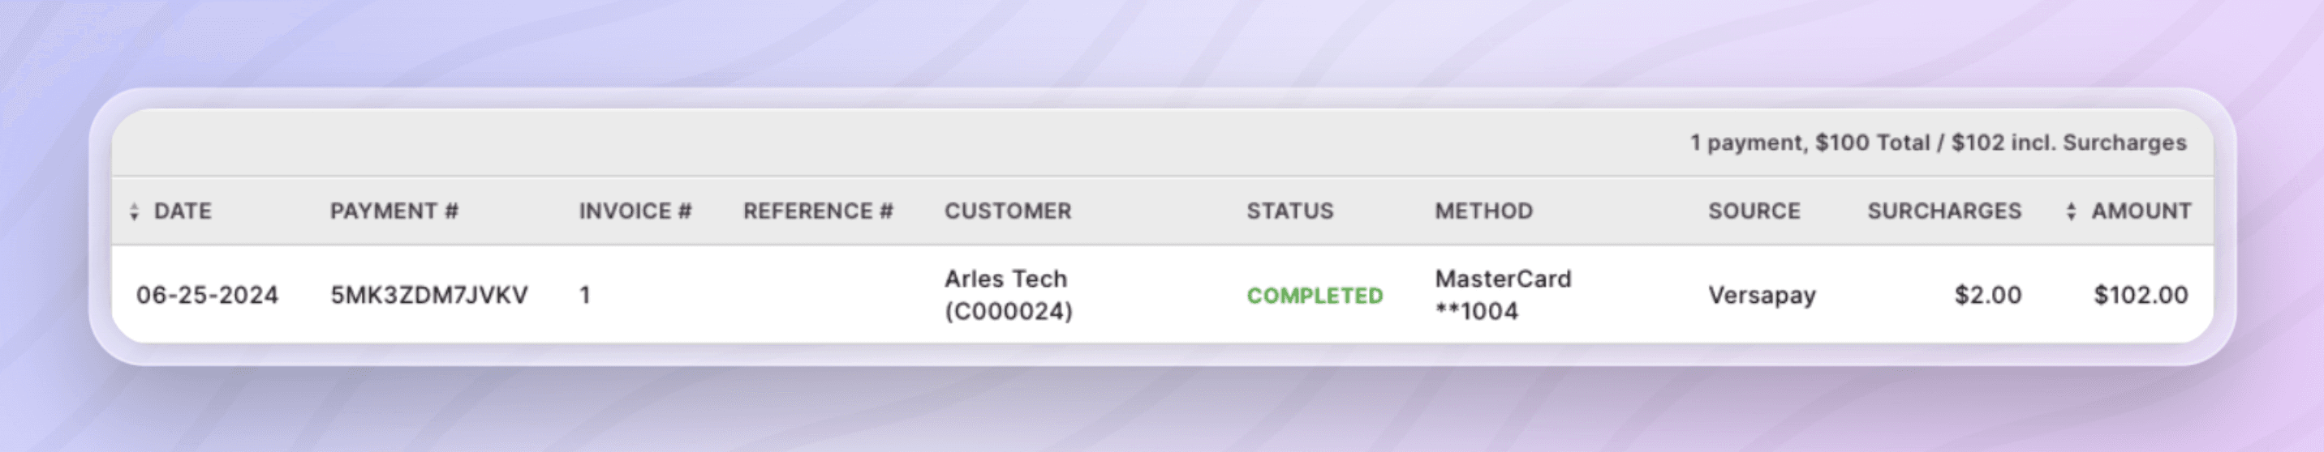The image size is (2324, 452).
Task: Click the SURCHARGES column header
Action: [1944, 211]
